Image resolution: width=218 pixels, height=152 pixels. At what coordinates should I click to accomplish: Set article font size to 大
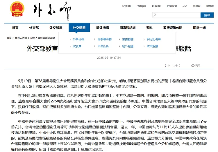pos(174,66)
